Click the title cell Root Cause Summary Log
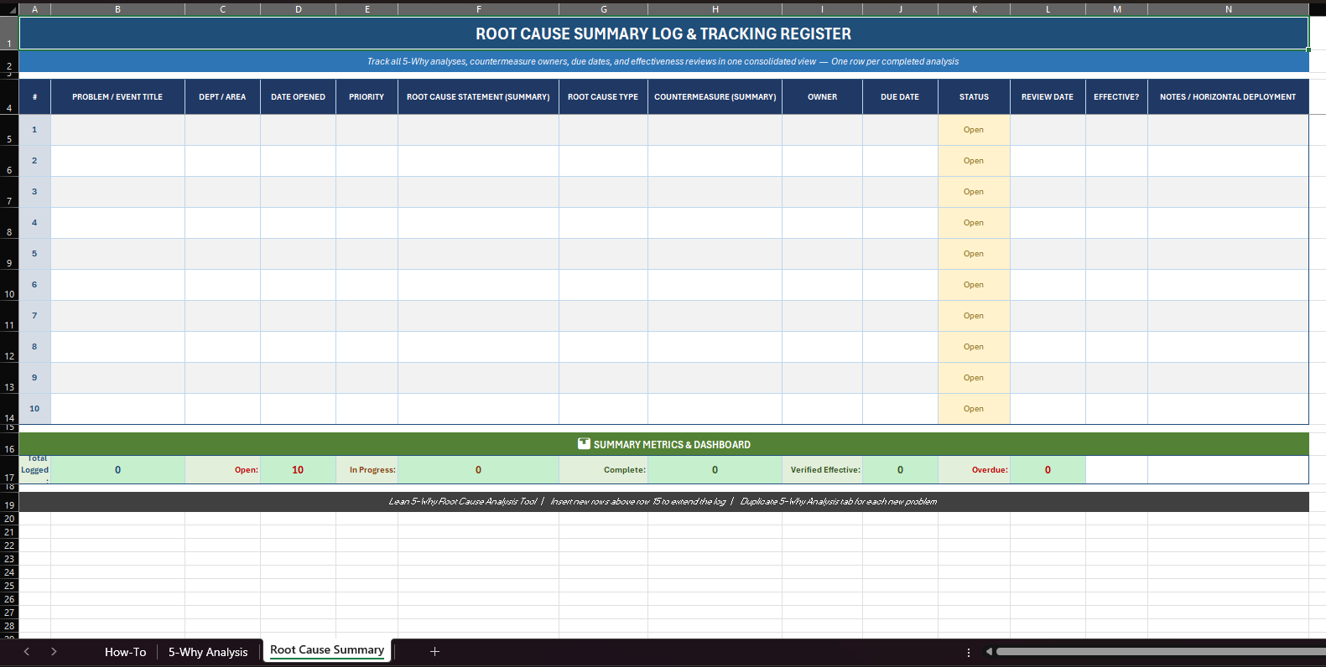The height and width of the screenshot is (667, 1326). click(663, 34)
